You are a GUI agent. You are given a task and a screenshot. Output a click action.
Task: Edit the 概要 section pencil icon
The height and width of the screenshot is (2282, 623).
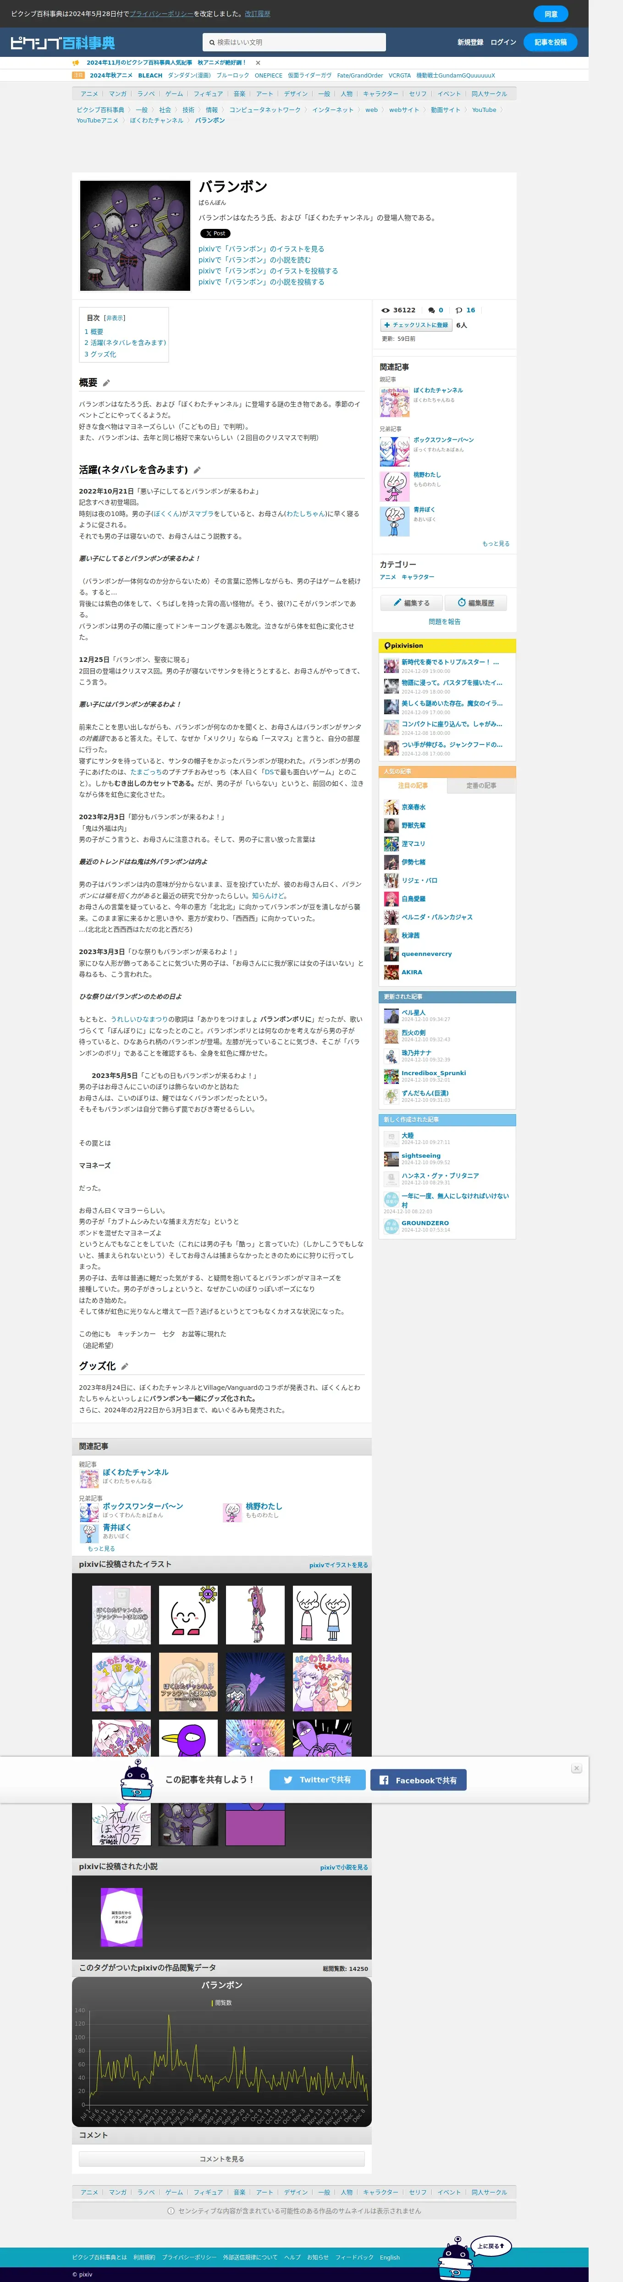pos(106,383)
